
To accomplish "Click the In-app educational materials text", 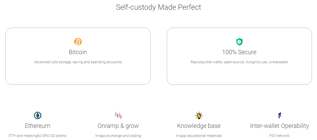I will click(199, 136).
